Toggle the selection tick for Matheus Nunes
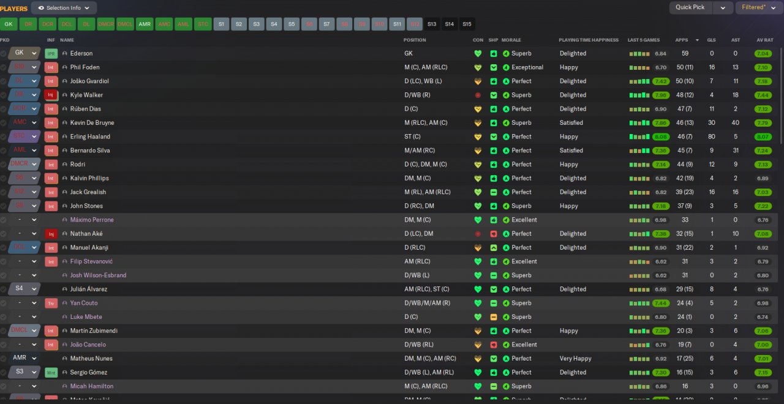 point(4,359)
